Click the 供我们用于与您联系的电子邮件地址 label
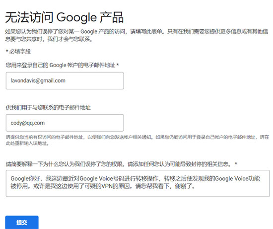273x229 pixels. coord(48,107)
